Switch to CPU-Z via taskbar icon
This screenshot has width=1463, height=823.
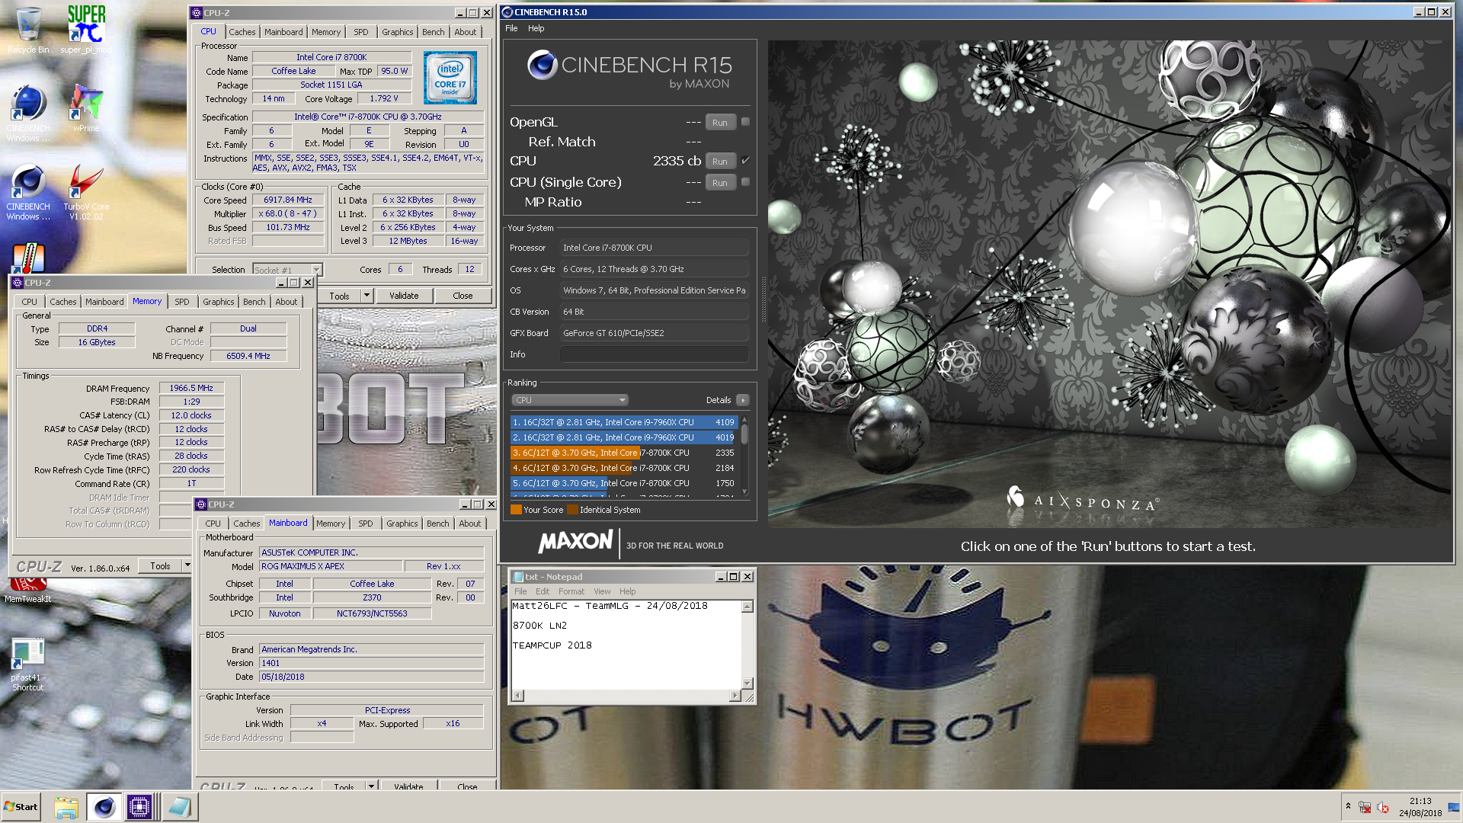(140, 807)
